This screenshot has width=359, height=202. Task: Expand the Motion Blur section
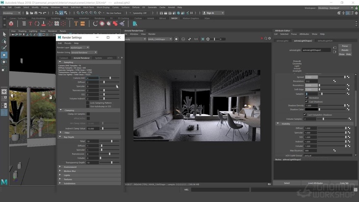(60, 171)
